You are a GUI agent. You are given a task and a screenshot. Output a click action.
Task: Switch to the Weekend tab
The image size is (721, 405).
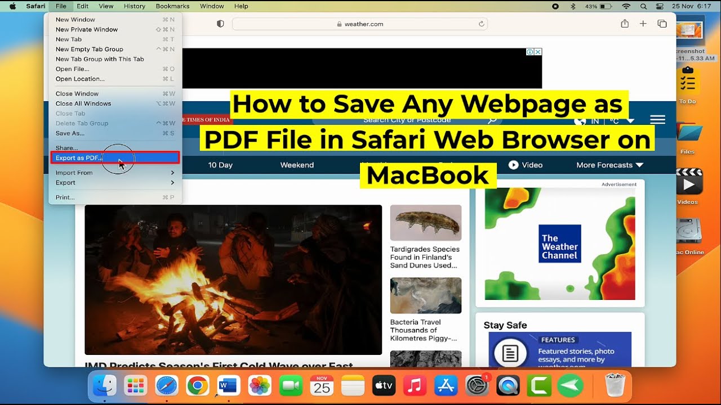pos(297,165)
